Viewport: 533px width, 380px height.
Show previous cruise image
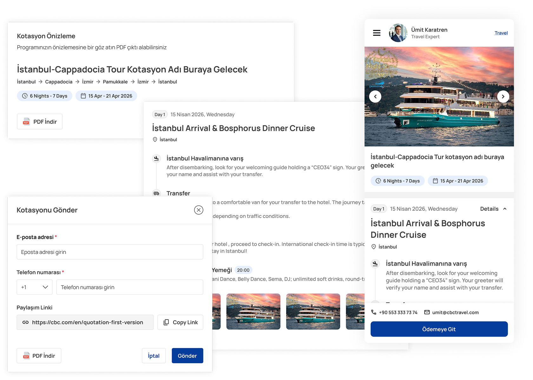[x=375, y=97]
